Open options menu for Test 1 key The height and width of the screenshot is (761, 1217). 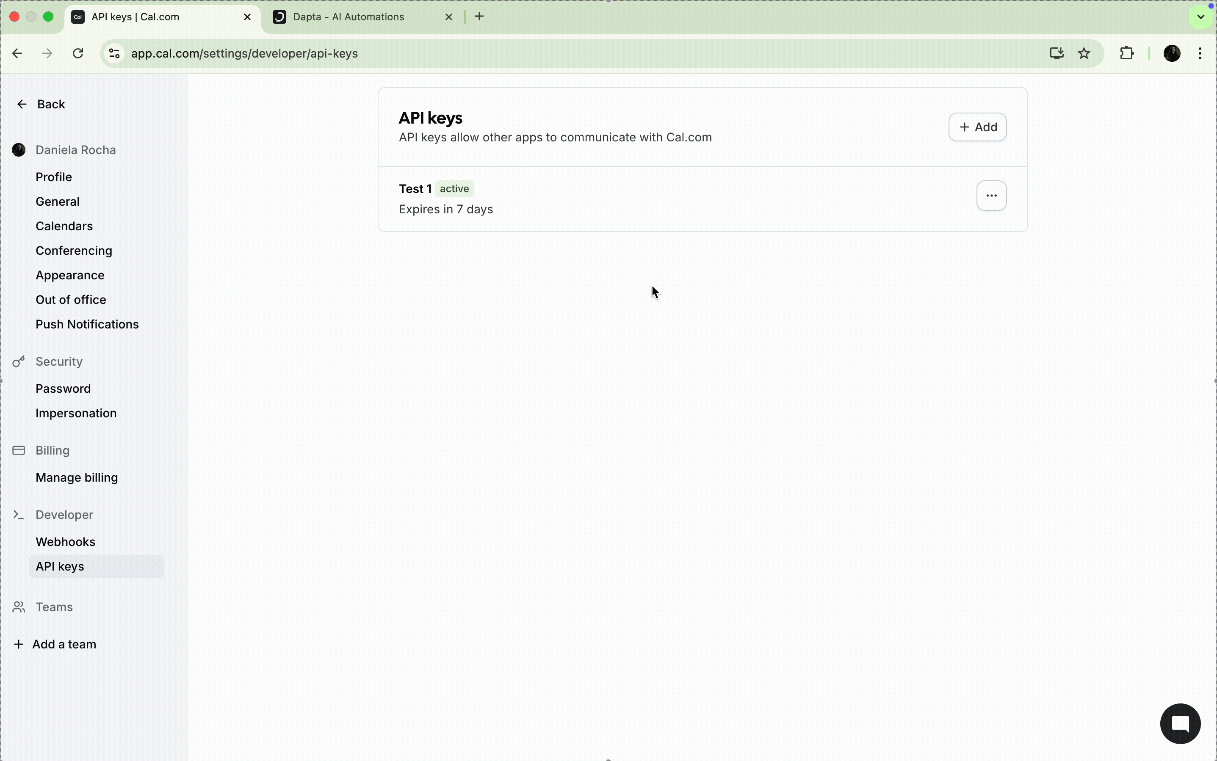[991, 195]
